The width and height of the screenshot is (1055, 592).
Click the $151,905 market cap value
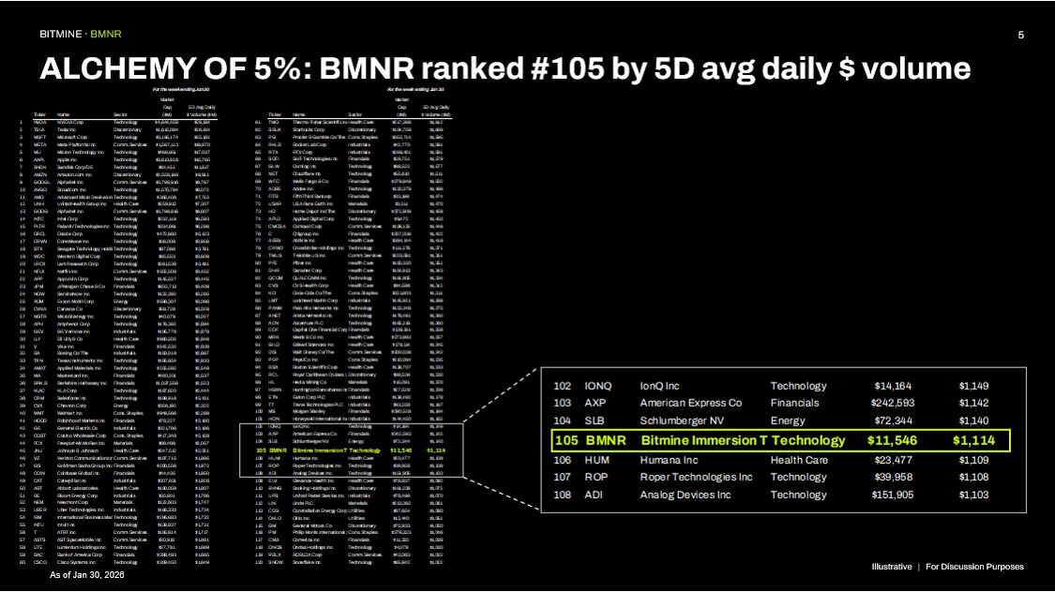click(892, 495)
